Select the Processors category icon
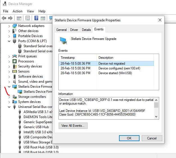The height and width of the screenshot is (158, 176). tap(15, 61)
